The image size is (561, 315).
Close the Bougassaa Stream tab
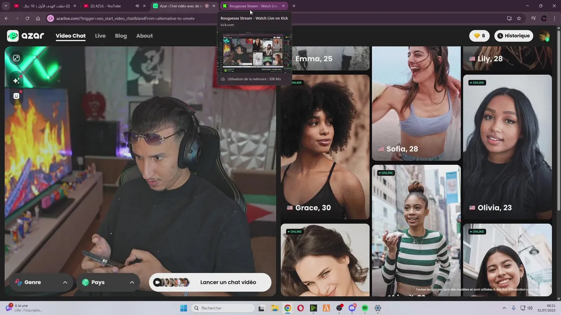pos(283,6)
